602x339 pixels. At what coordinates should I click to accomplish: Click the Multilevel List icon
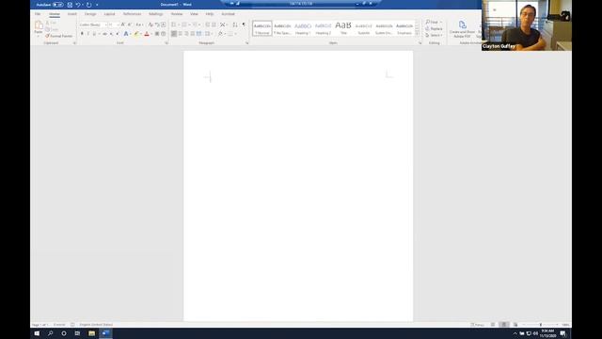(x=195, y=24)
